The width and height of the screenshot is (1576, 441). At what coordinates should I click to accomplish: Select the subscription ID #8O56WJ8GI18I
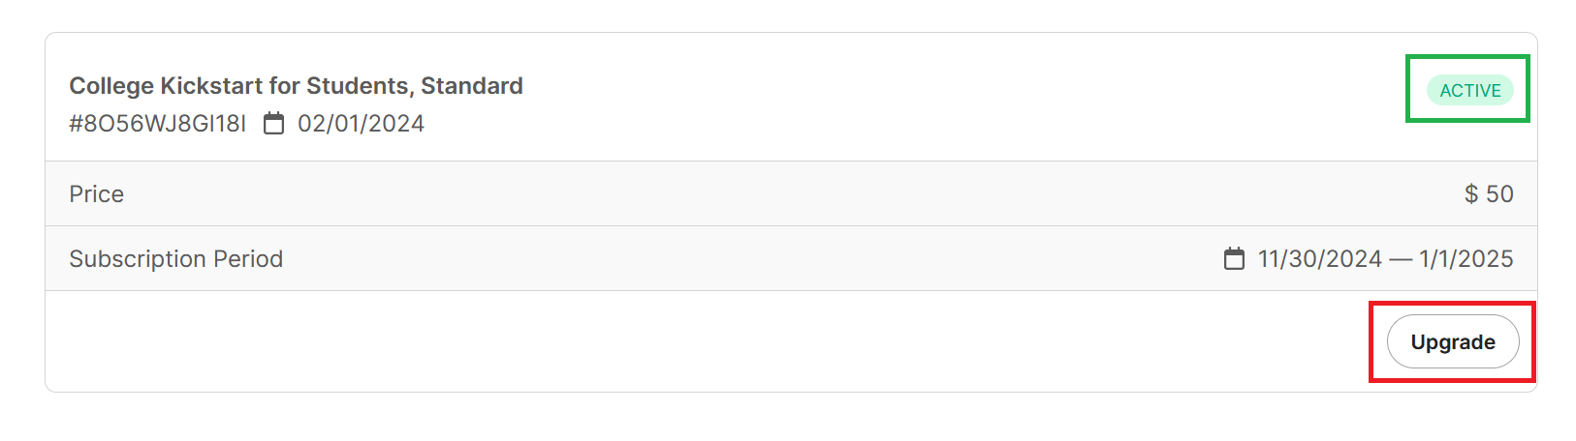tap(157, 124)
